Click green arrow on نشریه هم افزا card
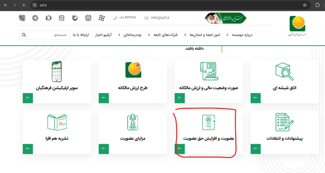Viewport: 325px width, 173px height. point(28,149)
